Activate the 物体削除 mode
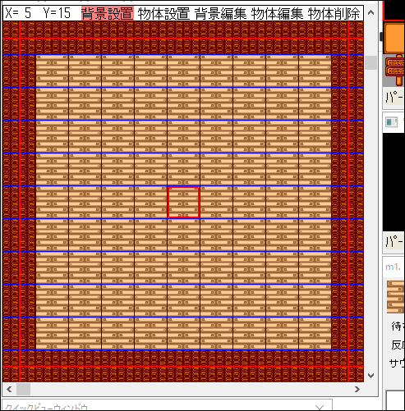 tap(334, 13)
